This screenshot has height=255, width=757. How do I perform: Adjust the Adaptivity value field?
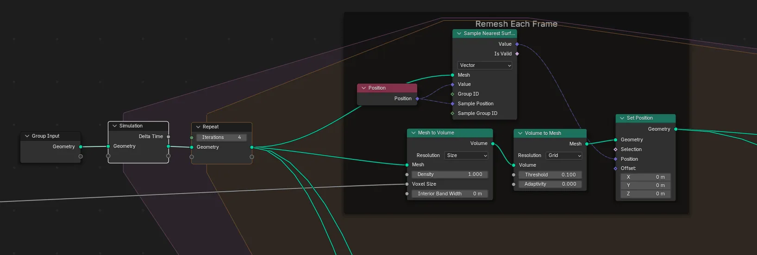550,184
